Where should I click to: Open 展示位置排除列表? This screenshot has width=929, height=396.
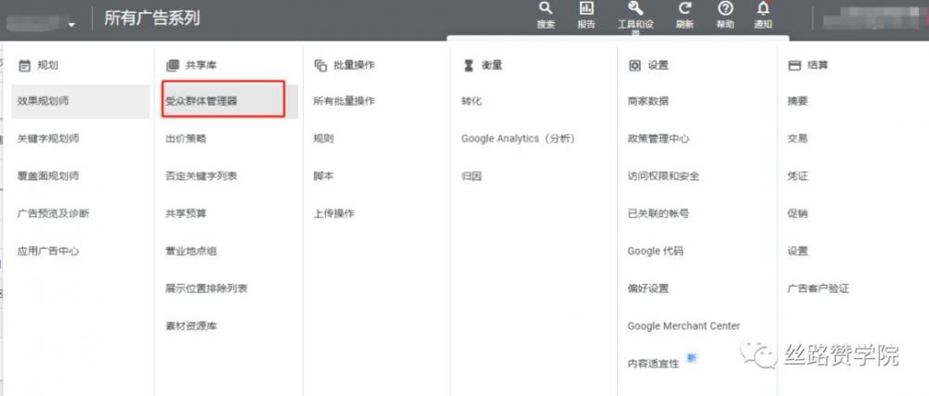[206, 288]
